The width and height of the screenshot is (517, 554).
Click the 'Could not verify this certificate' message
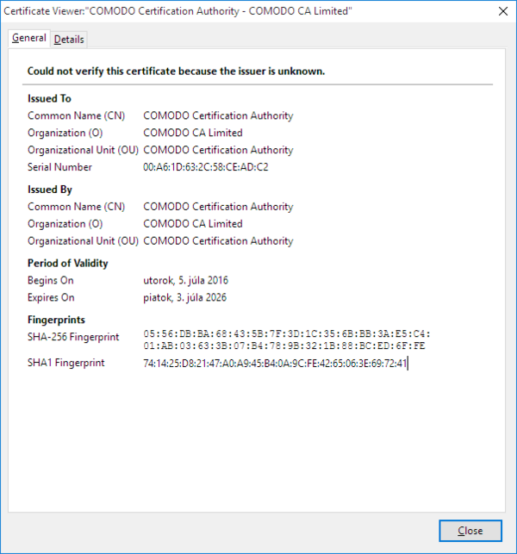(x=176, y=72)
